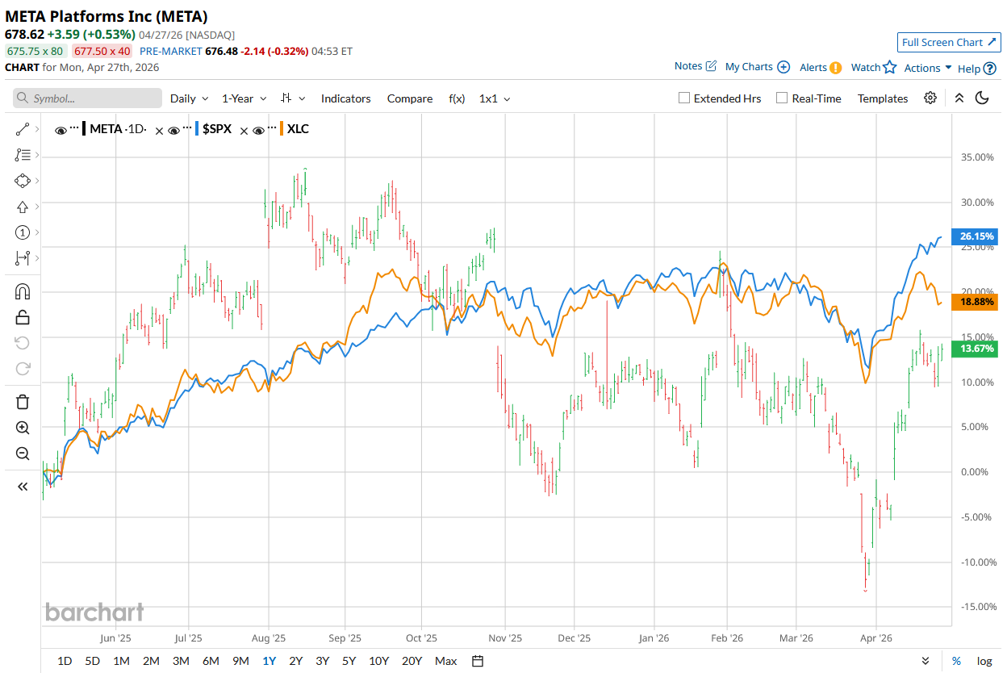This screenshot has height=673, width=1007.
Task: Click the lock drawings padlock icon
Action: (23, 317)
